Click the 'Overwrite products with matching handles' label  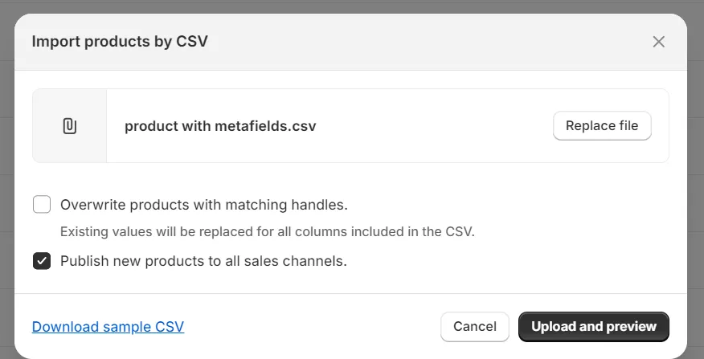[203, 205]
